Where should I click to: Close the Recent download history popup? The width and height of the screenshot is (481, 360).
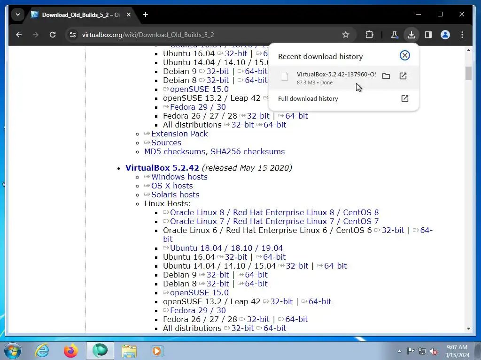coord(404,55)
